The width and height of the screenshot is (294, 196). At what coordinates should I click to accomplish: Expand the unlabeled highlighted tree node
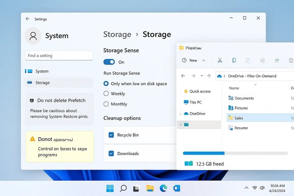[180, 125]
